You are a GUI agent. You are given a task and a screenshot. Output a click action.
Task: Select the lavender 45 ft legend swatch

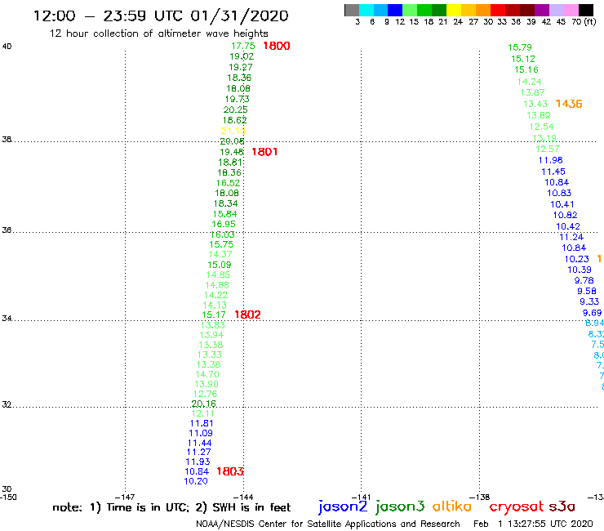(x=556, y=10)
